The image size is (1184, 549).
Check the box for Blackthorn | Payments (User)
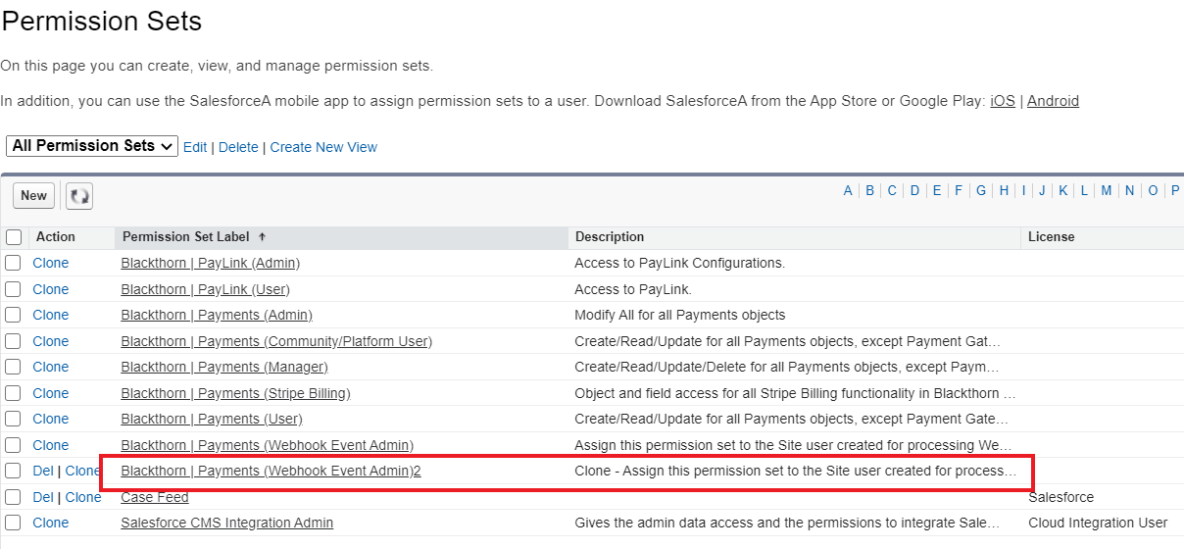tap(13, 419)
